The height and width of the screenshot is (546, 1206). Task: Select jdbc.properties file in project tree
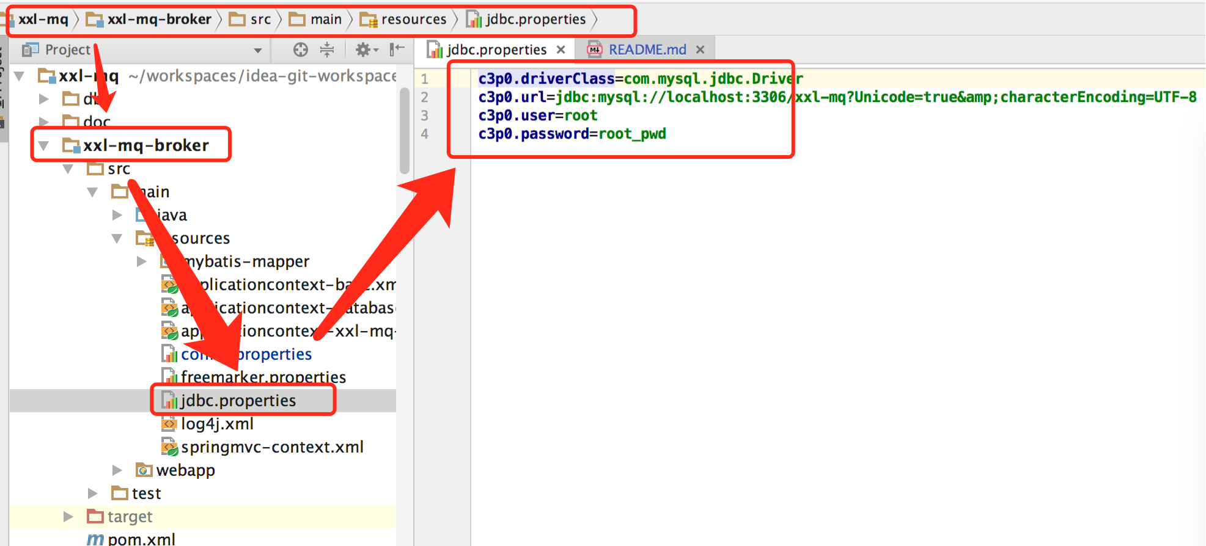click(x=238, y=401)
